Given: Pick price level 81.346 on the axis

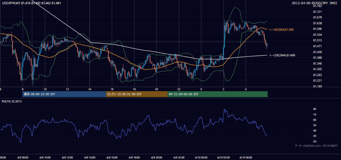Looking at the screenshot, I should pos(317,63).
